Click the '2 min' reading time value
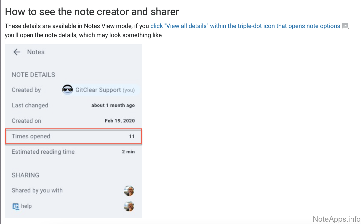The width and height of the screenshot is (361, 224). click(x=128, y=152)
